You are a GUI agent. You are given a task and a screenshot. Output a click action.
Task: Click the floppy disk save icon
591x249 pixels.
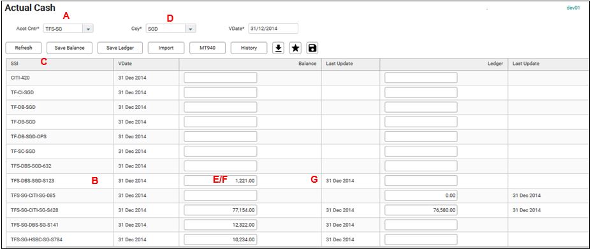point(312,48)
